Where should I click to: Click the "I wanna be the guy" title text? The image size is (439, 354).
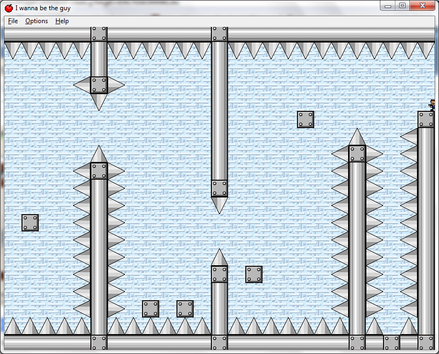click(43, 8)
